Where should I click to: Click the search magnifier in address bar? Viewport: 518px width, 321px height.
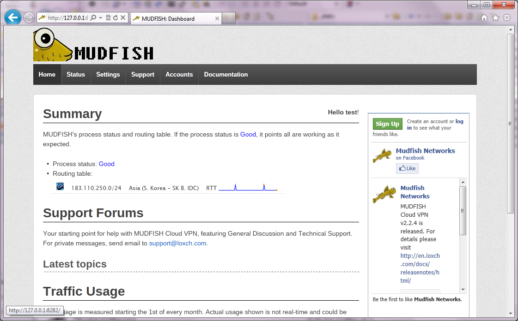[x=93, y=18]
